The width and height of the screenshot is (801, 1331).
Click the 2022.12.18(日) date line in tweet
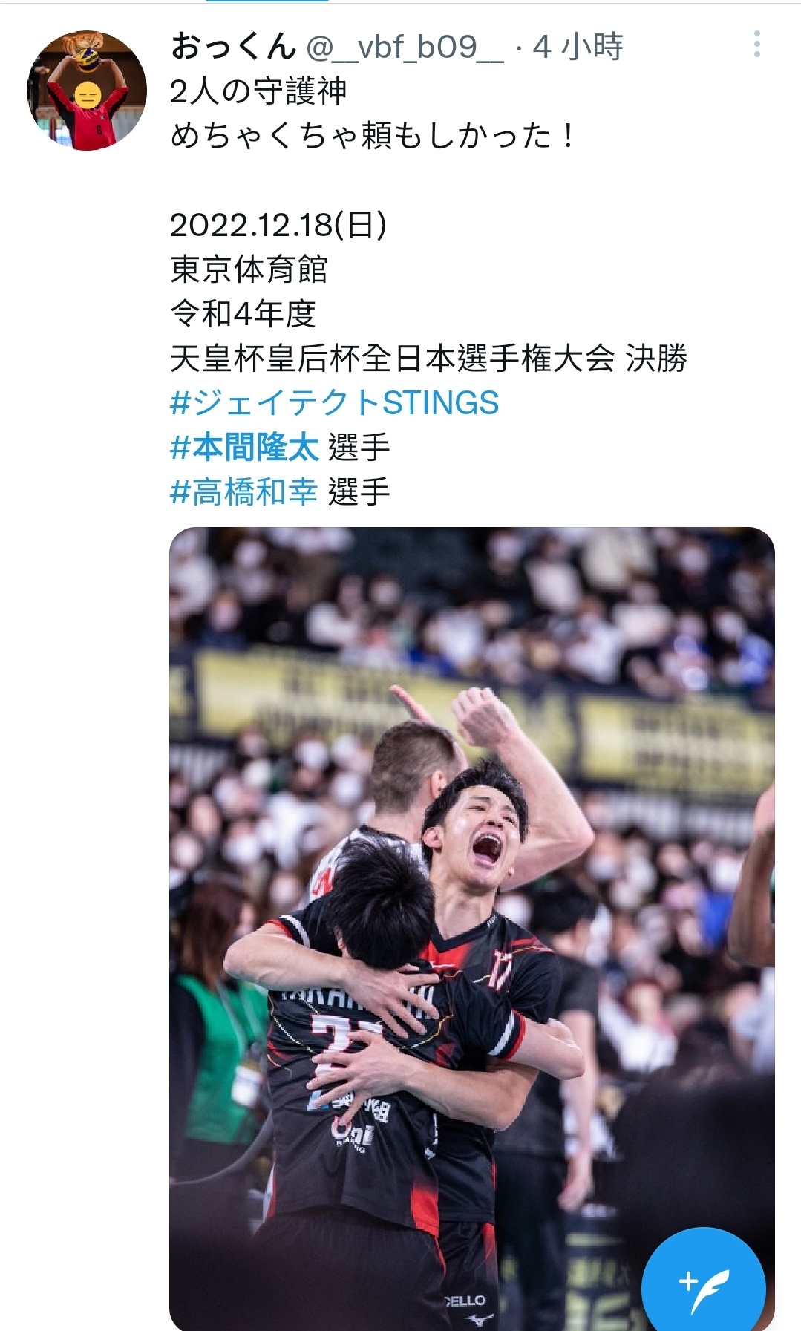tap(278, 225)
